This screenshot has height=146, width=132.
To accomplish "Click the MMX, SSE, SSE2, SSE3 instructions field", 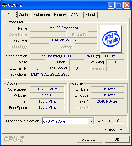I will [77, 74].
